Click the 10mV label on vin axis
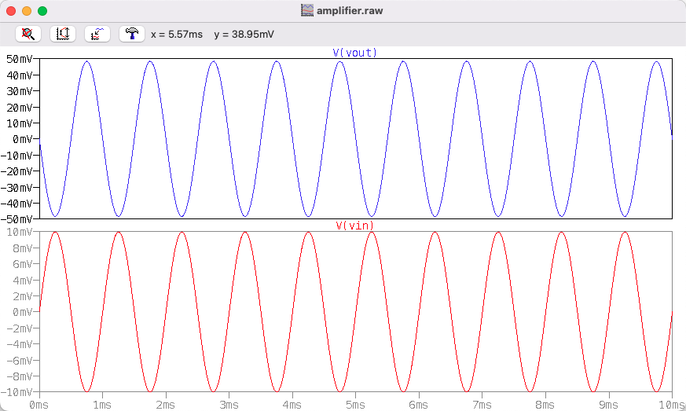The height and width of the screenshot is (411, 686). (19, 232)
